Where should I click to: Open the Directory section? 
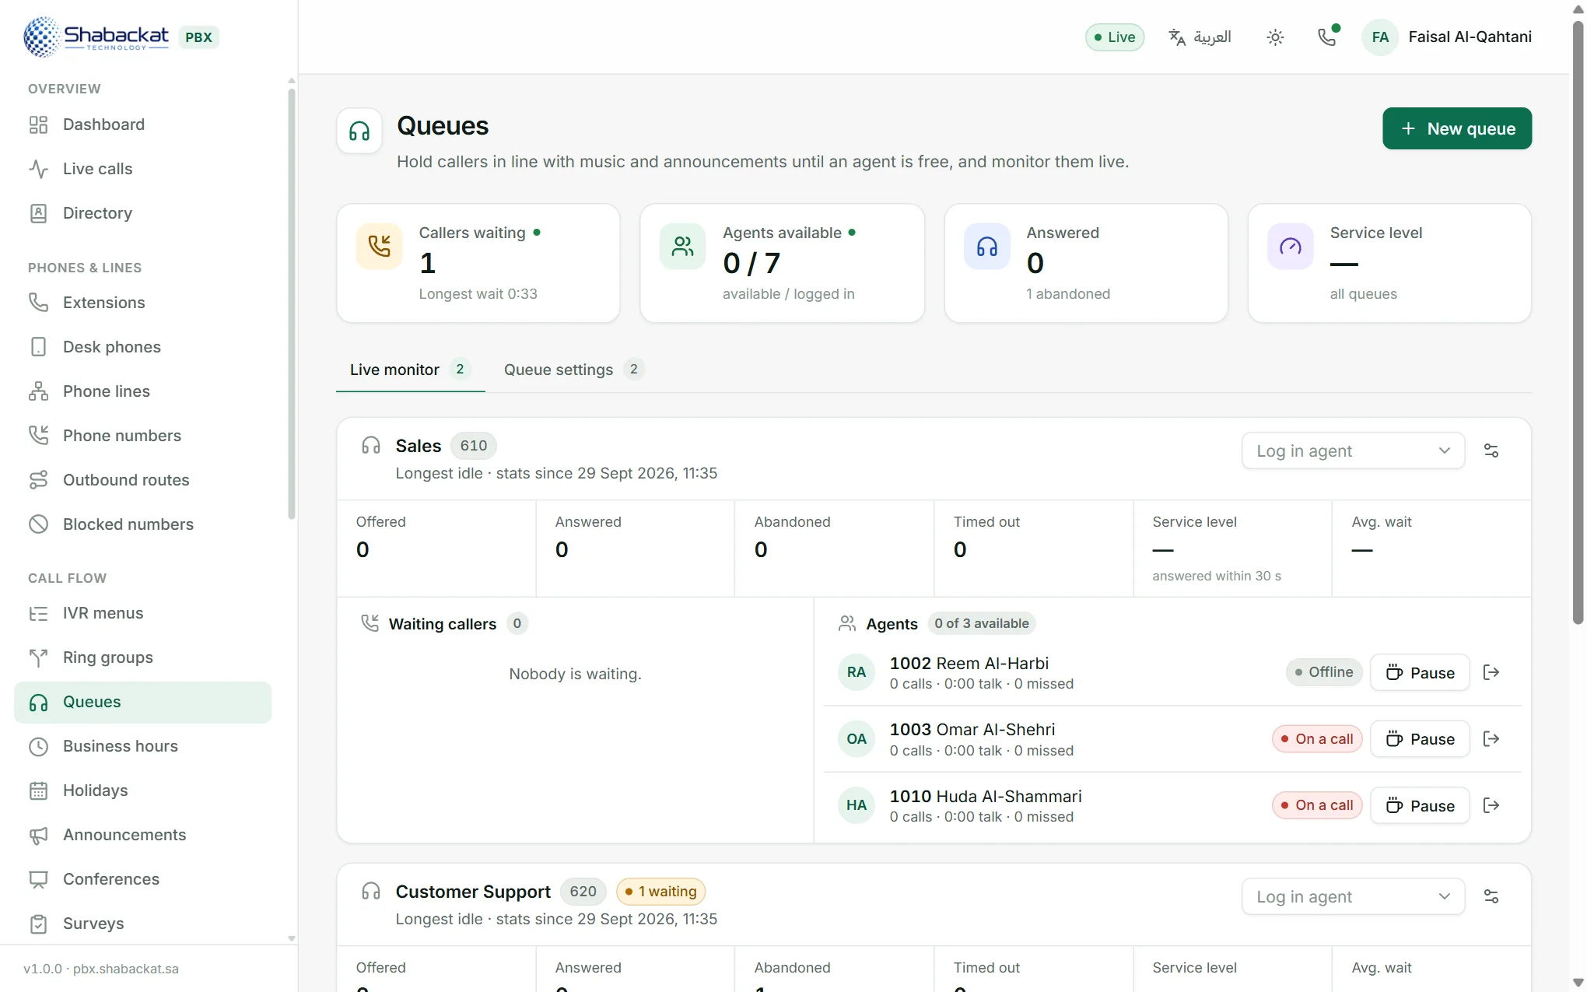[x=143, y=213]
